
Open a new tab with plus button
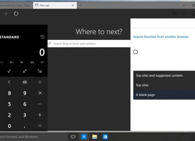click(x=80, y=5)
